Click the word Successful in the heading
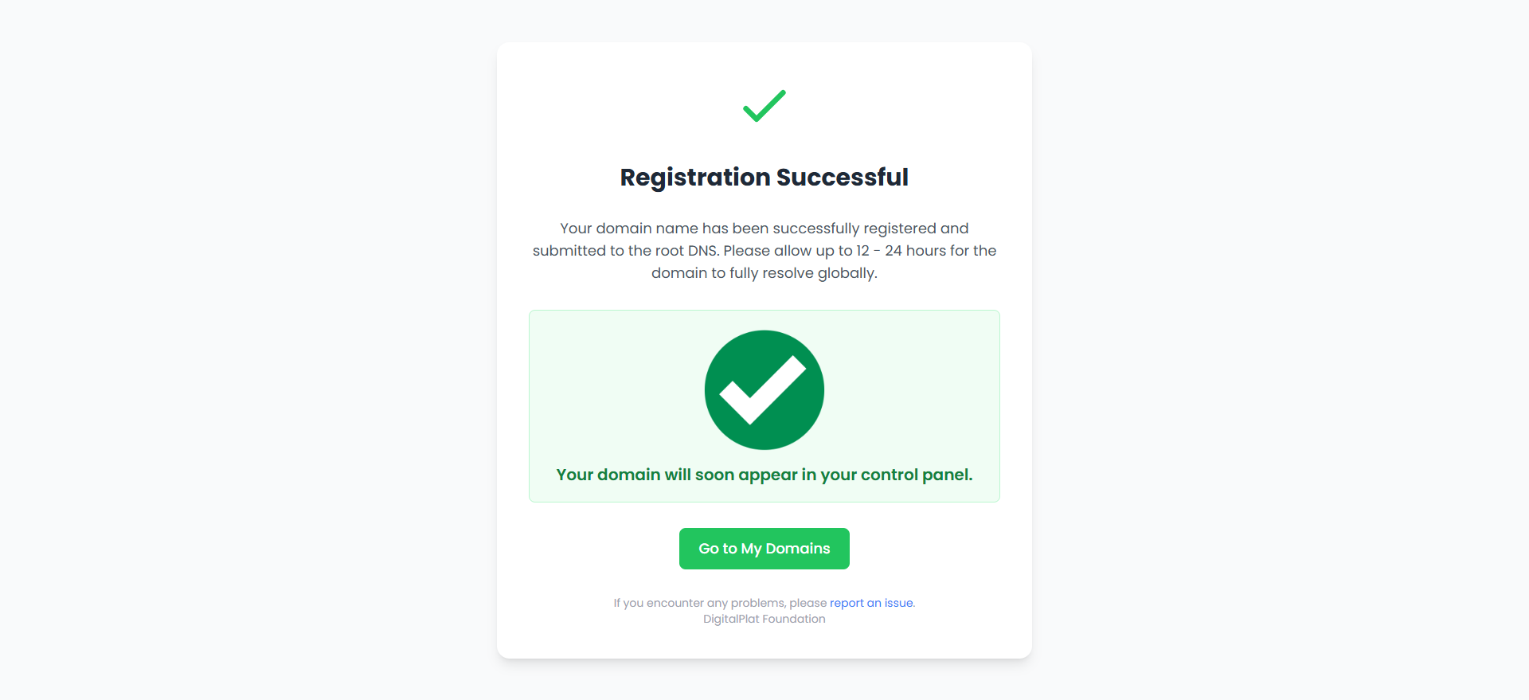This screenshot has width=1529, height=700. [x=842, y=177]
